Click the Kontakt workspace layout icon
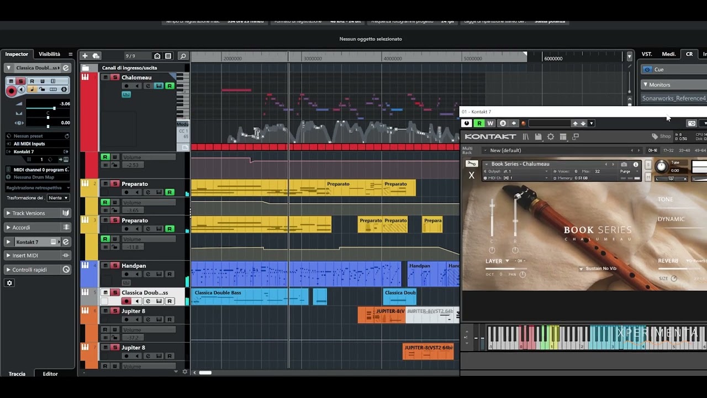The height and width of the screenshot is (398, 707). 563,137
